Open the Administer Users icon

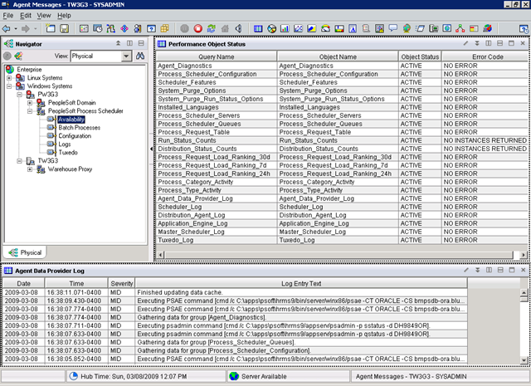(138, 29)
